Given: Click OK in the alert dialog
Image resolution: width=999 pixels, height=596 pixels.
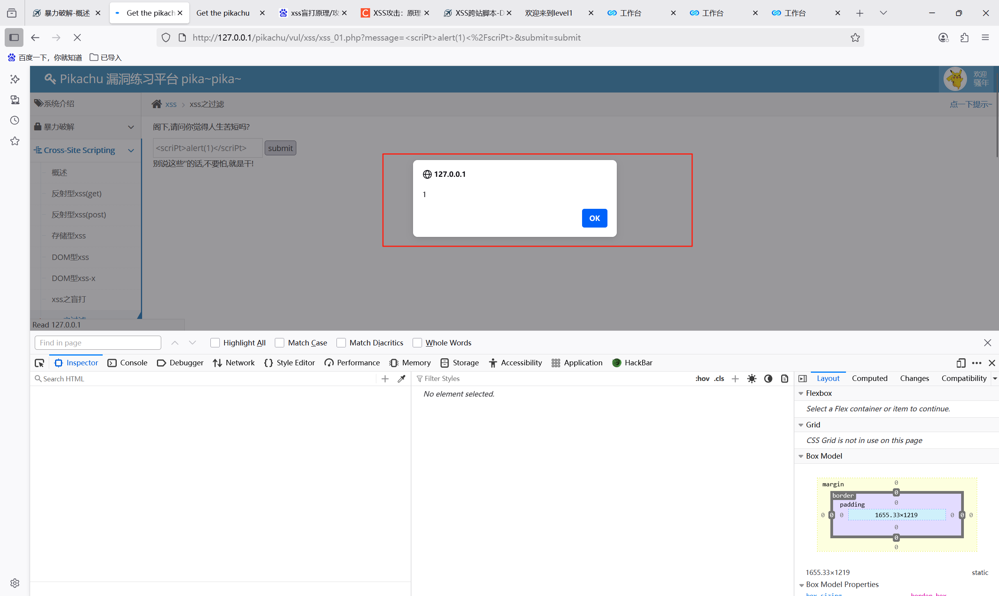Looking at the screenshot, I should click(595, 218).
